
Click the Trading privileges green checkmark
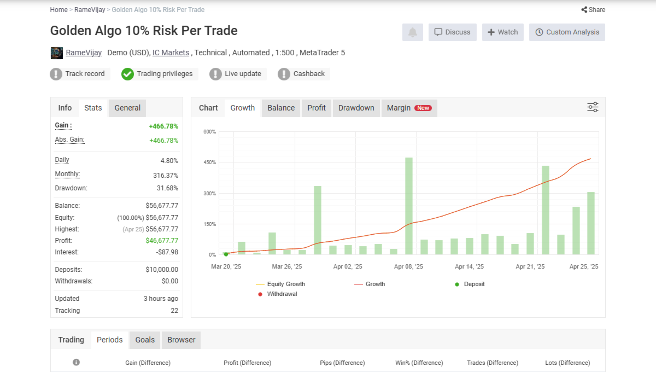point(127,74)
